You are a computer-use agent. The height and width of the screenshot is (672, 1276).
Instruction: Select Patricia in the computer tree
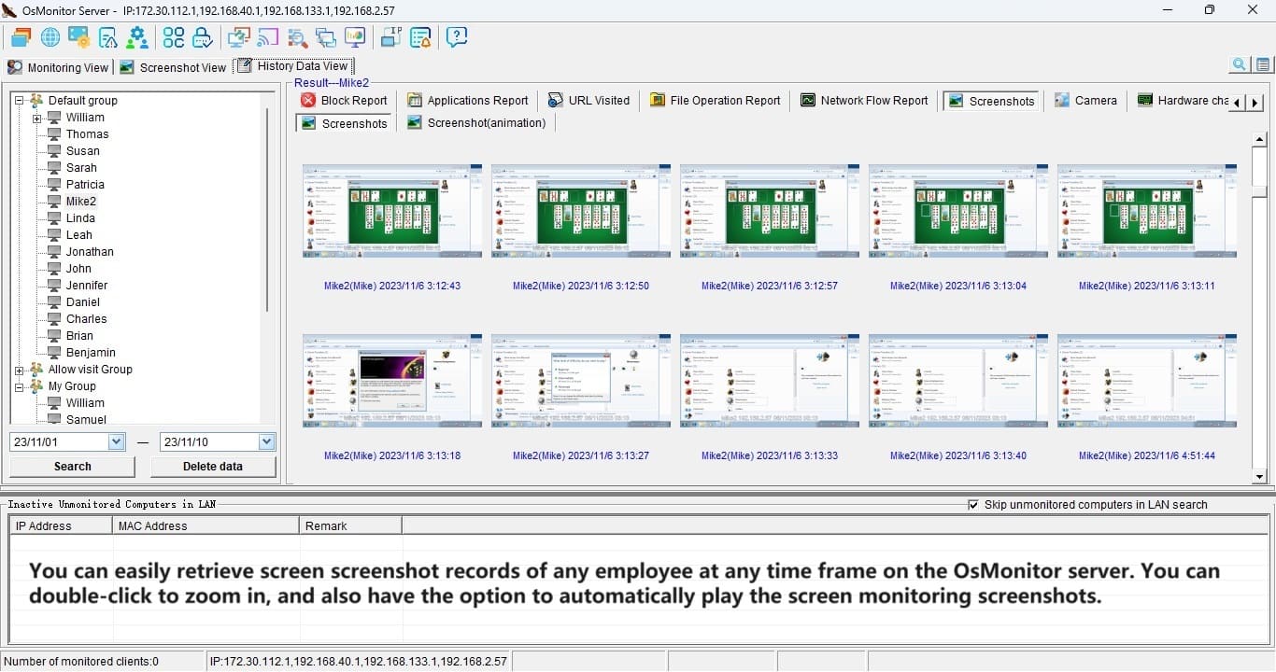click(x=85, y=185)
